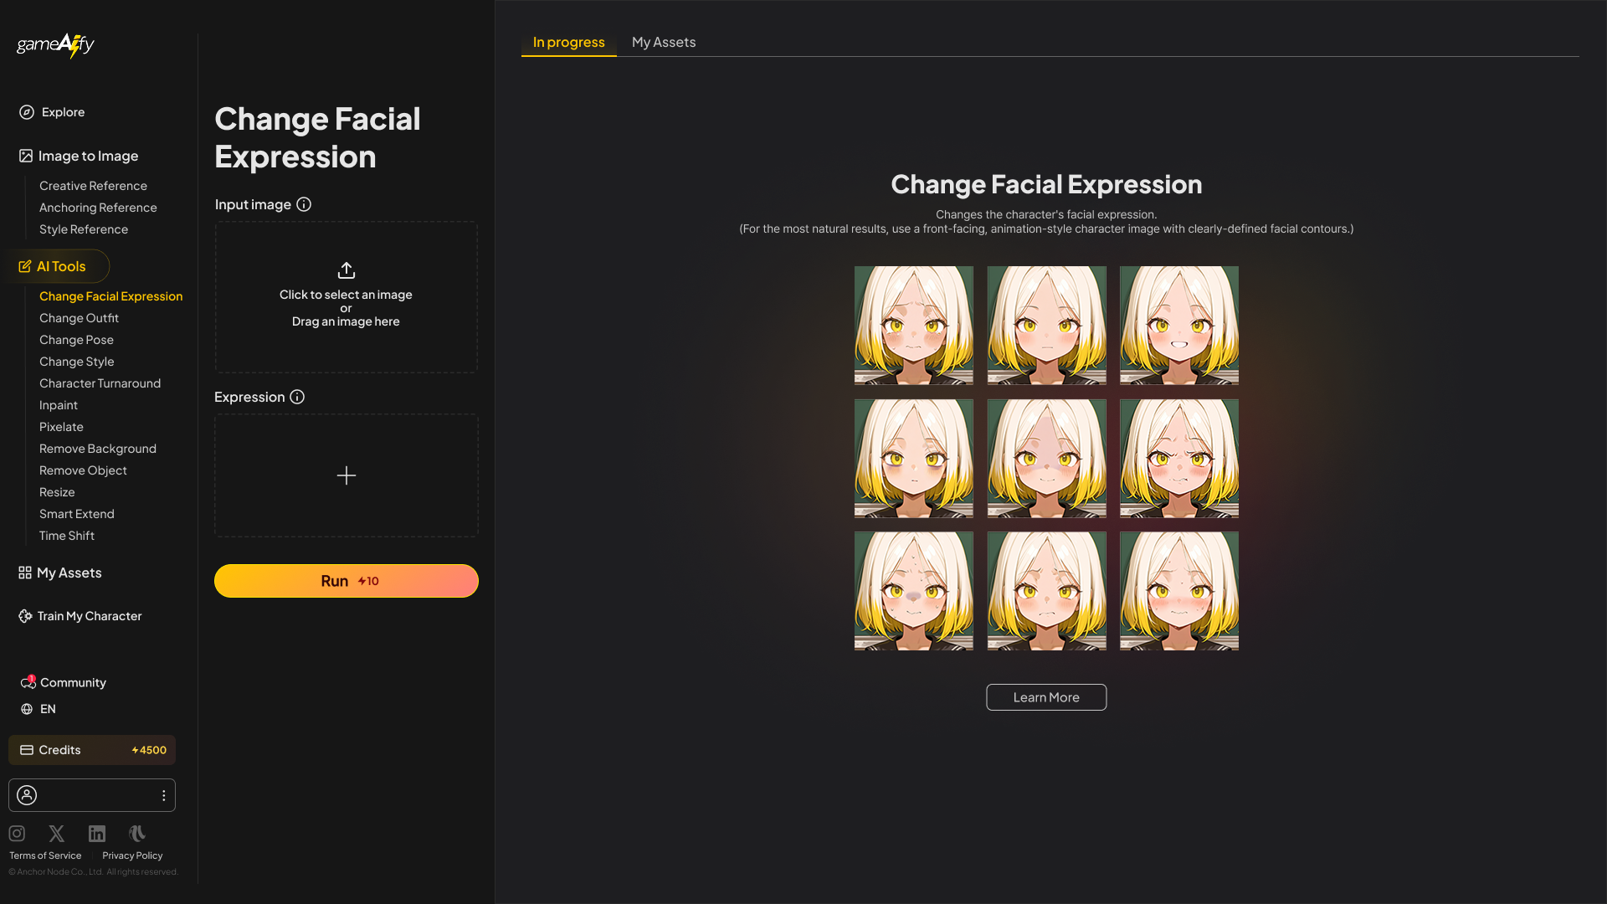Screen dimensions: 1607x904
Task: Open the fourth social icon after LinkedIn
Action: (x=137, y=834)
